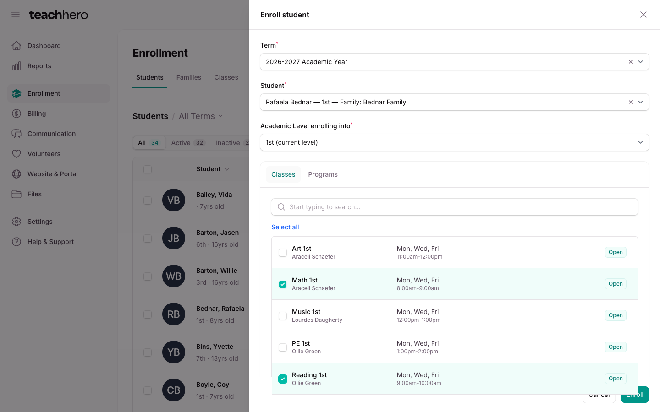Click the Select all link
The height and width of the screenshot is (412, 660).
click(x=285, y=227)
